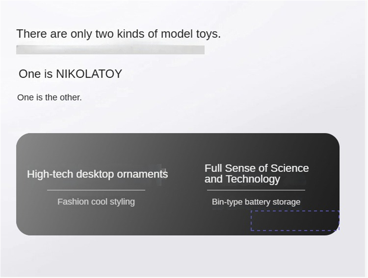
Task: Select the 'Full Sense of Science' title line
Action: click(x=256, y=168)
